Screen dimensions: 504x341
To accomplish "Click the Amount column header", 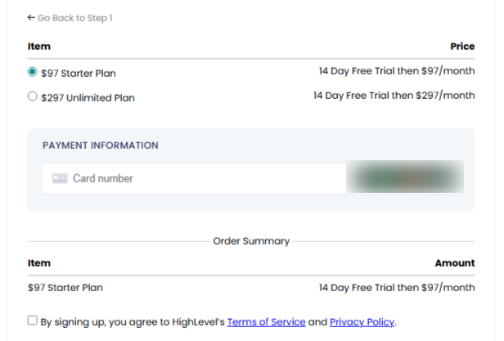I will point(455,263).
